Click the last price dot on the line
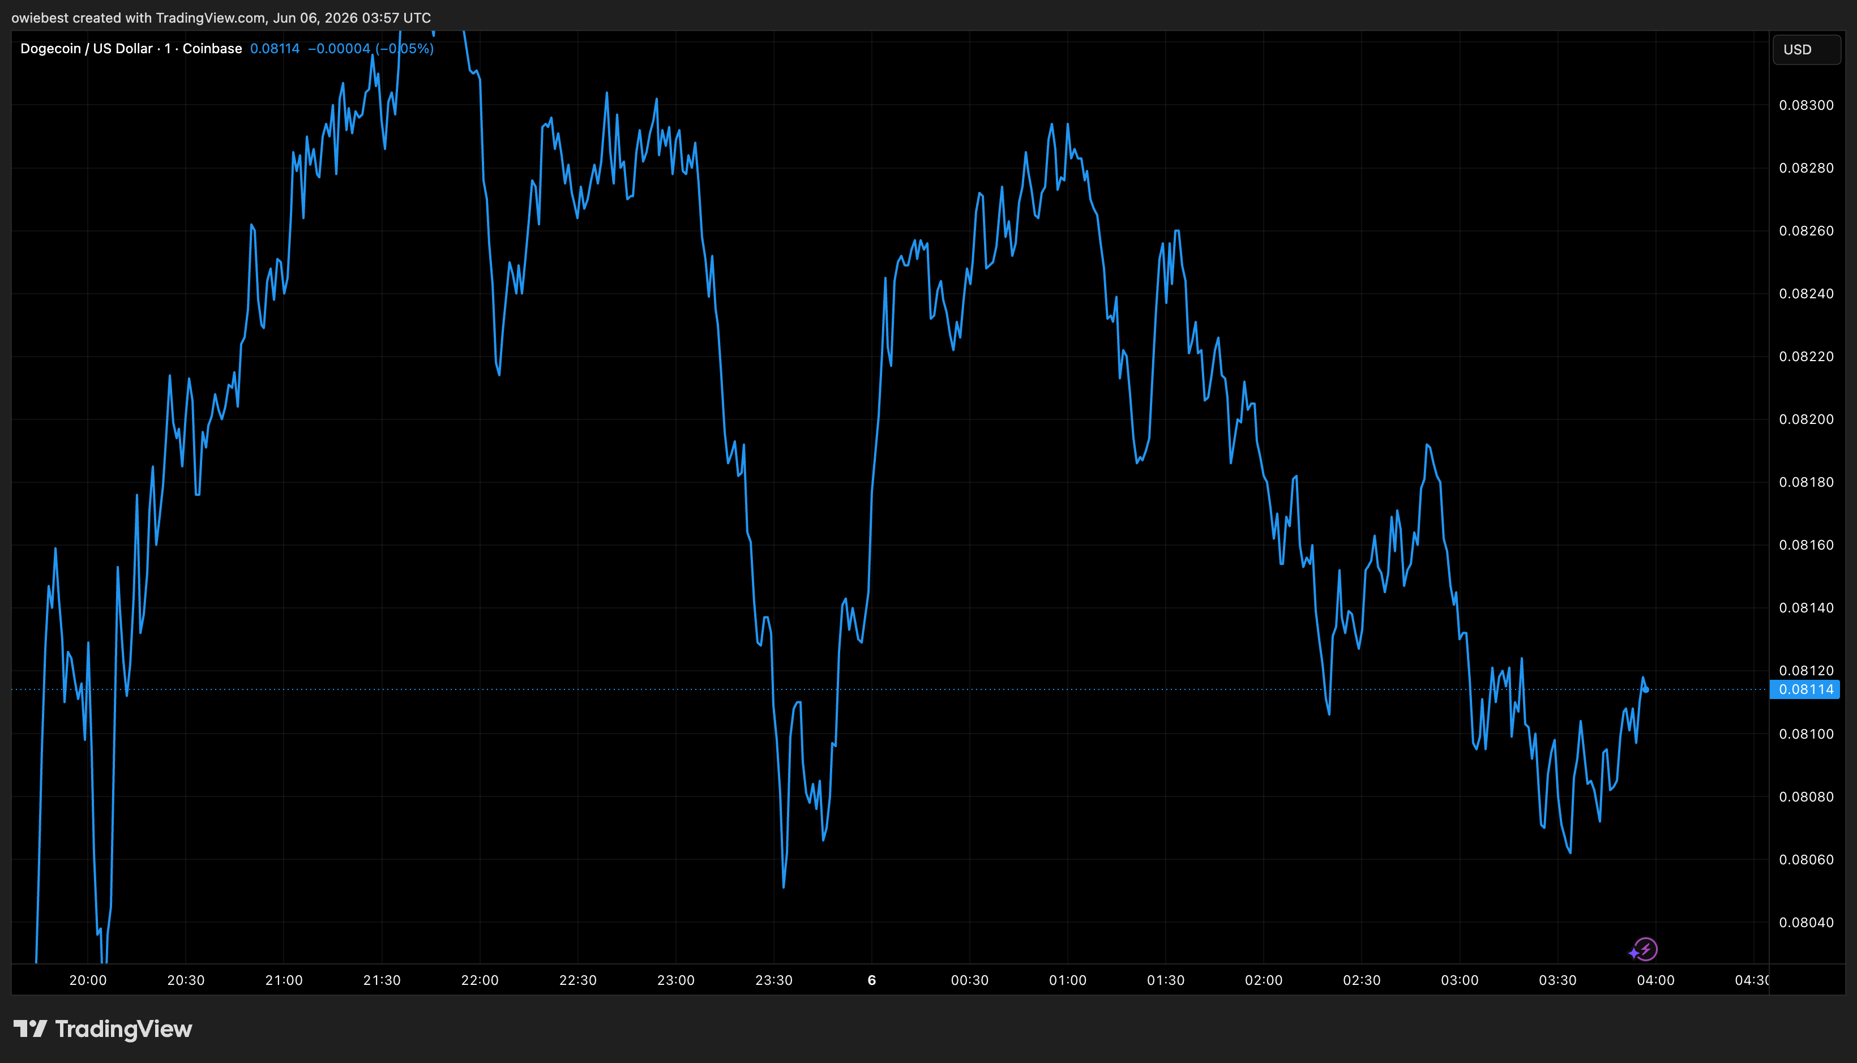The width and height of the screenshot is (1857, 1063). coord(1645,689)
